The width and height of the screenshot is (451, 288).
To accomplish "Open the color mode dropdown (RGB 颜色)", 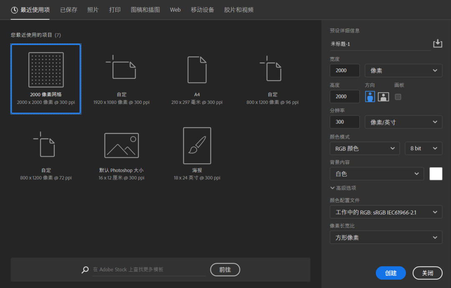I will click(x=365, y=148).
